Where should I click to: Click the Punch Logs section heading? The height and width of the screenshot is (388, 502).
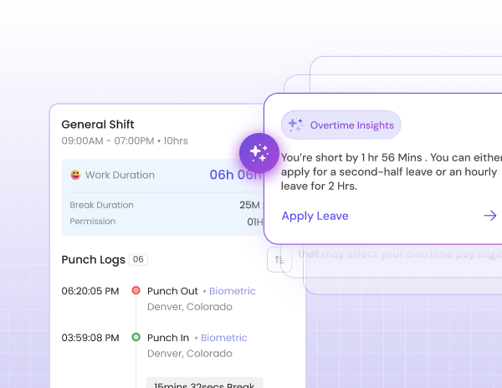click(x=91, y=260)
